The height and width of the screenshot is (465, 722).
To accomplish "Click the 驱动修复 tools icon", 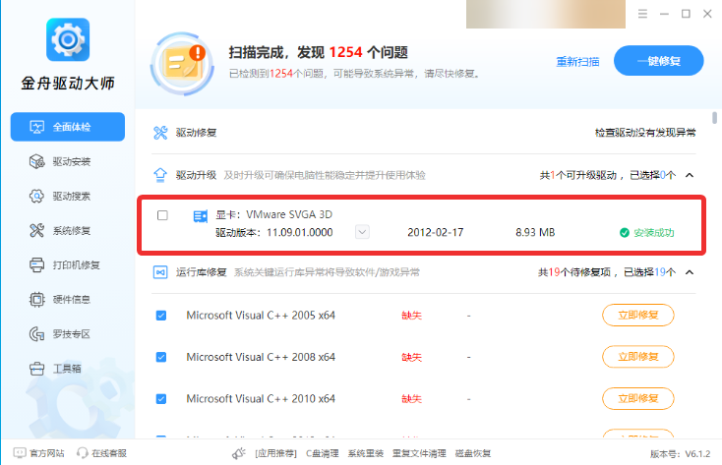I will tap(160, 133).
